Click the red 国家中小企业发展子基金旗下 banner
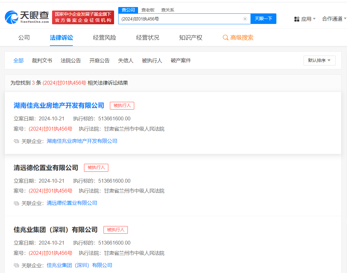 [x=83, y=17]
